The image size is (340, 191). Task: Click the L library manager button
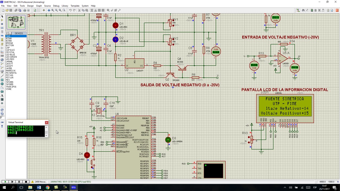[x=10, y=33]
